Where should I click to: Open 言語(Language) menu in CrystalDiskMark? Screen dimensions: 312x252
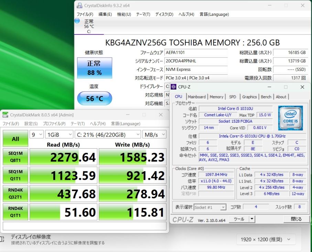coord(126,124)
